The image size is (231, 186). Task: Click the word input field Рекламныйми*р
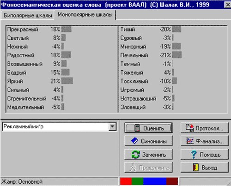[x=56, y=126]
